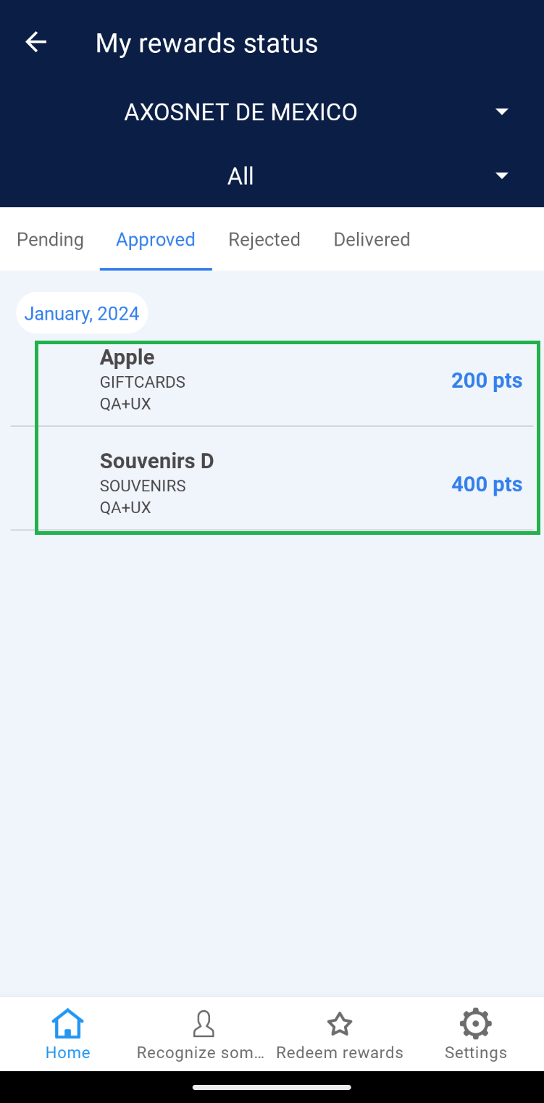Tap the Android gesture navigation bar handle
This screenshot has height=1103, width=544.
[x=272, y=1087]
